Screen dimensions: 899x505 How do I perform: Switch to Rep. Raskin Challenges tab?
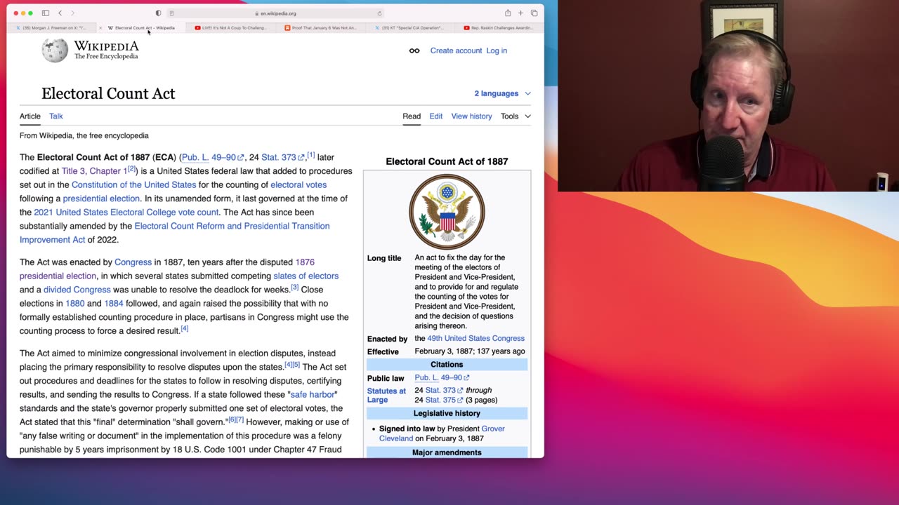[498, 28]
